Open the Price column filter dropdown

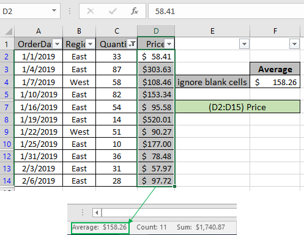169,44
